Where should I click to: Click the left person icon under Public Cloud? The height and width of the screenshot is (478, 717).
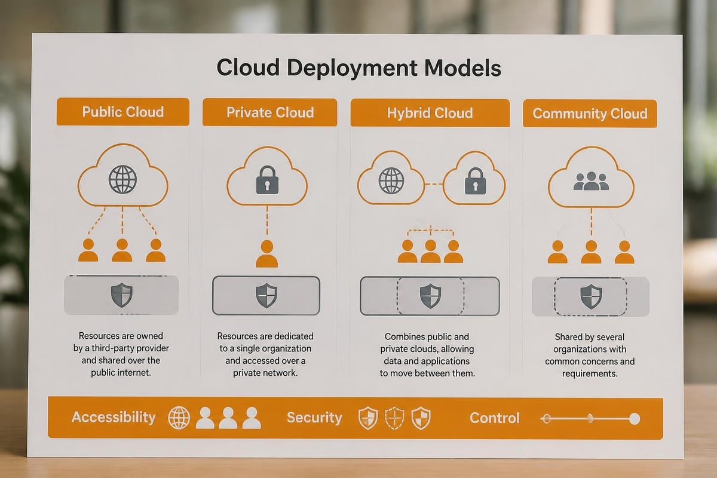coord(88,250)
